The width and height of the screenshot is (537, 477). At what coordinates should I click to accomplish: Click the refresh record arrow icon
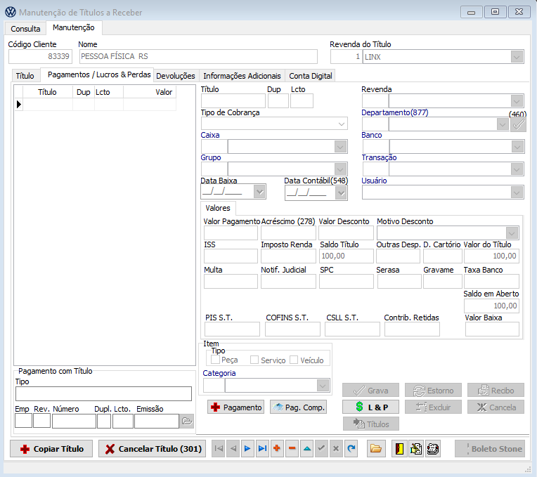(351, 449)
